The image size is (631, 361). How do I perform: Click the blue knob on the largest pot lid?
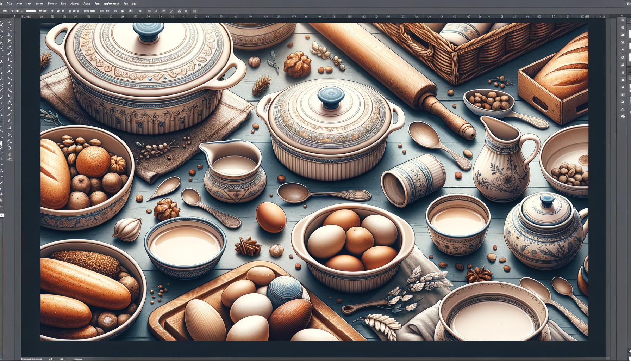(x=148, y=32)
